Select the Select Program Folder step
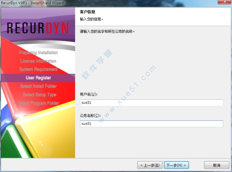Screen dimensions: 232x172 pos(38,103)
